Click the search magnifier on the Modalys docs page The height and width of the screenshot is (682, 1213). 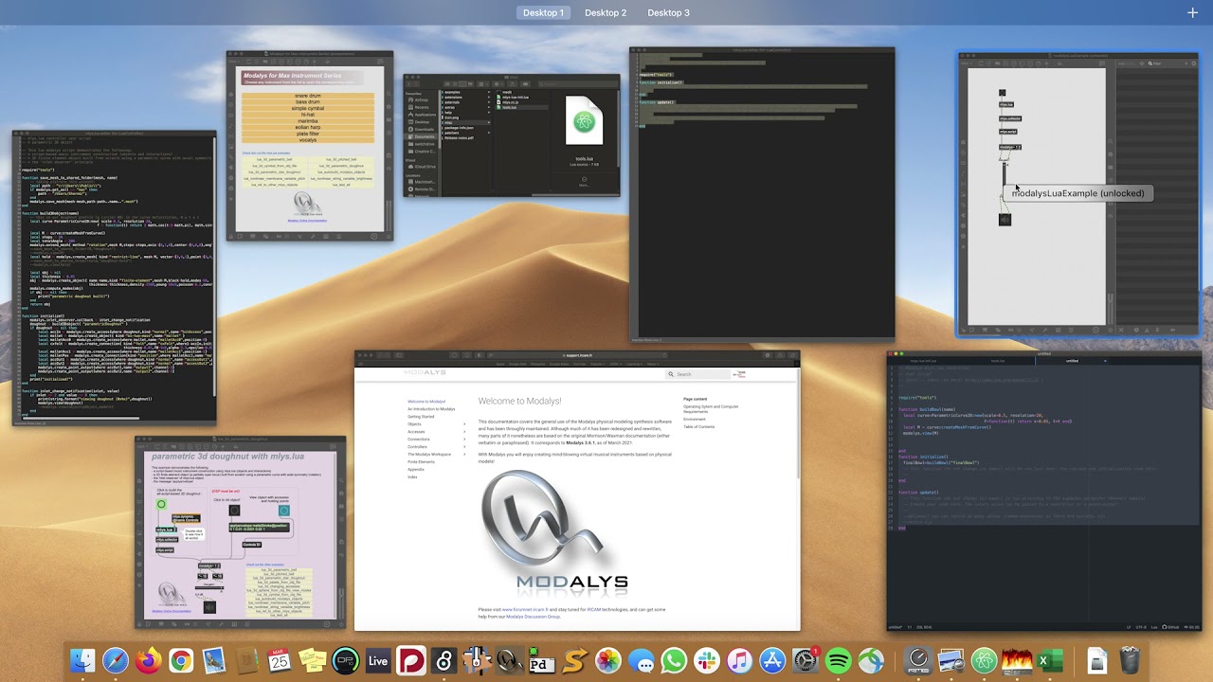point(672,374)
